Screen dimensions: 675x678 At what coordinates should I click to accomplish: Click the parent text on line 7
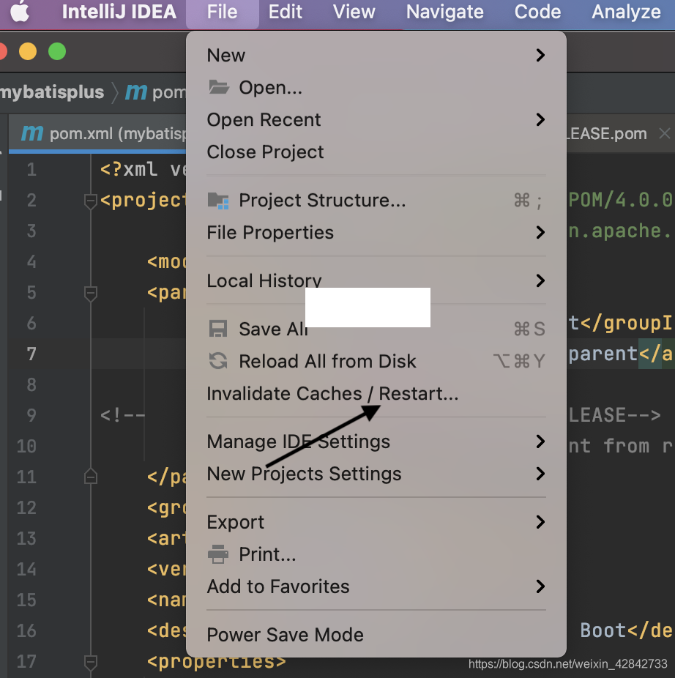coord(603,354)
